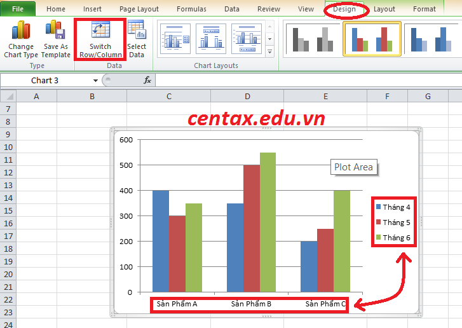462x328 pixels.
Task: Click the 300 value axis label
Action: tap(126, 216)
